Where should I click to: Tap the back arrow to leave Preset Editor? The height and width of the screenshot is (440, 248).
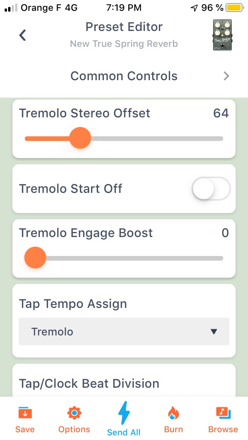22,35
